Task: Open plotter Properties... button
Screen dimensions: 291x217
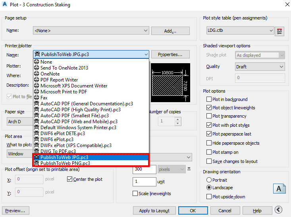Action: click(x=170, y=54)
